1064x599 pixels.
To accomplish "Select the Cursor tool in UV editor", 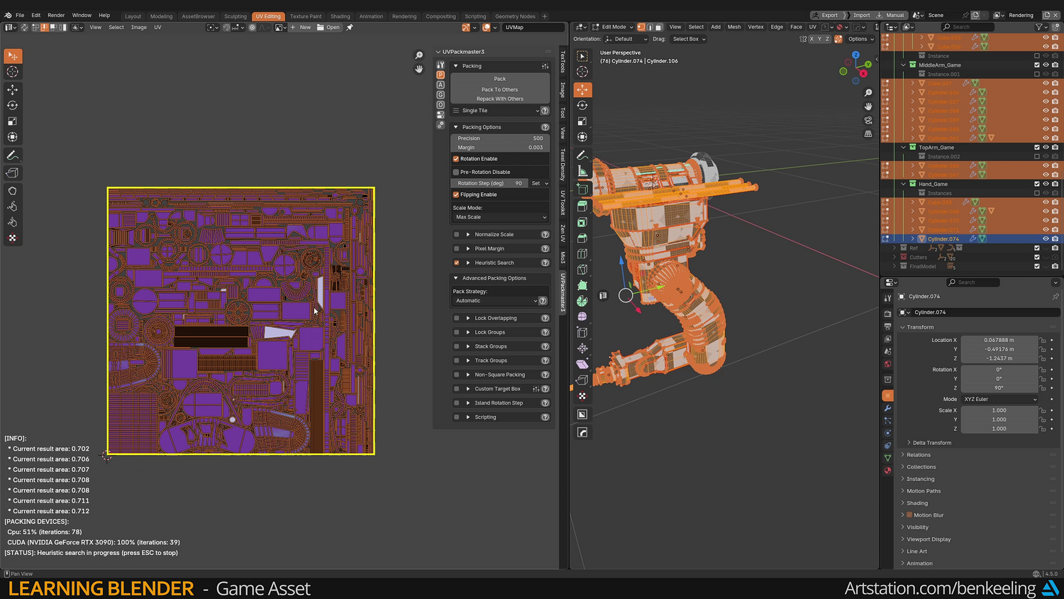I will pyautogui.click(x=13, y=72).
